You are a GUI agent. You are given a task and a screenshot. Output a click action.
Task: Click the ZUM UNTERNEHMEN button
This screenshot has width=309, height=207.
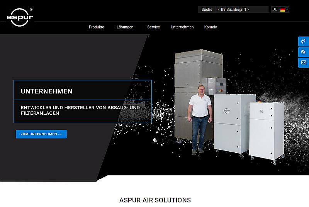tap(41, 134)
